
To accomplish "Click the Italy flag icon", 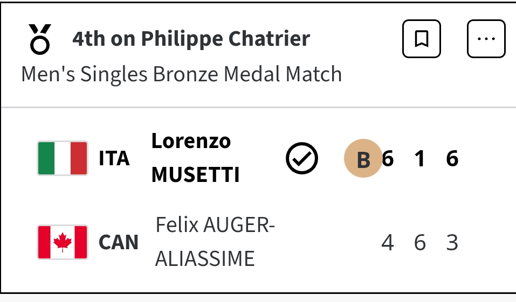I will pyautogui.click(x=63, y=158).
